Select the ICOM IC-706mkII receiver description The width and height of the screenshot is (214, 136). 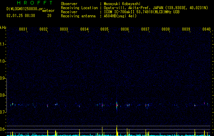142,12
